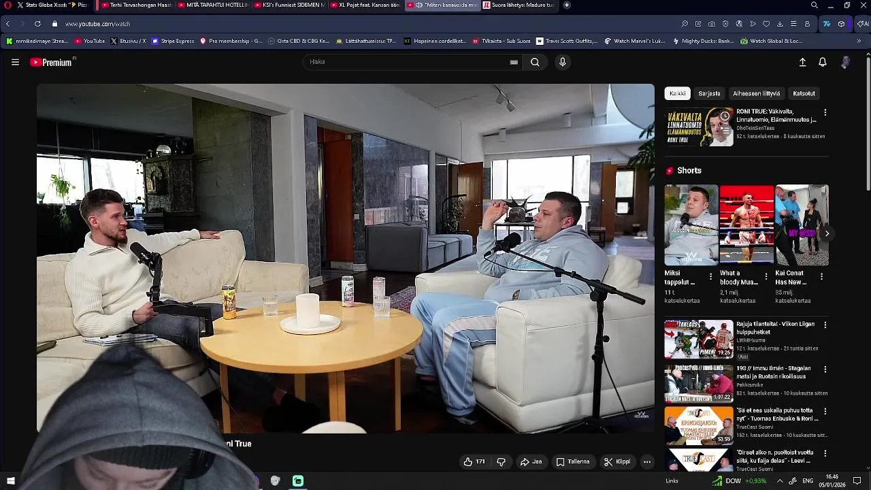Open Rajuja tilanteita video thumbnail
Image resolution: width=871 pixels, height=490 pixels.
[x=699, y=339]
